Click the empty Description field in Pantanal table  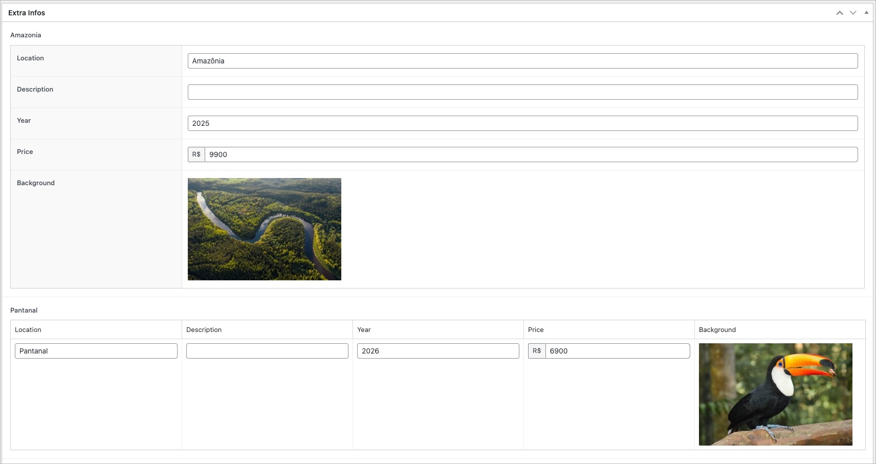click(x=267, y=351)
